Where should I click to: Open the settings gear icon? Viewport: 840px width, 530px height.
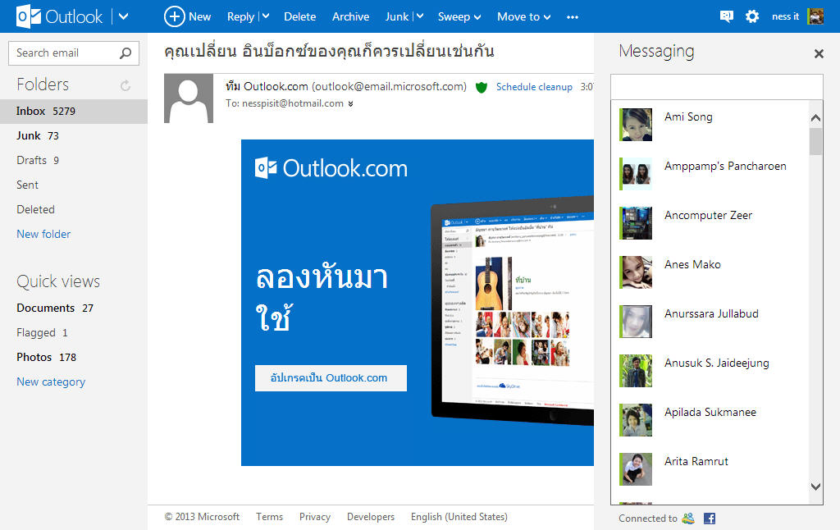click(752, 16)
